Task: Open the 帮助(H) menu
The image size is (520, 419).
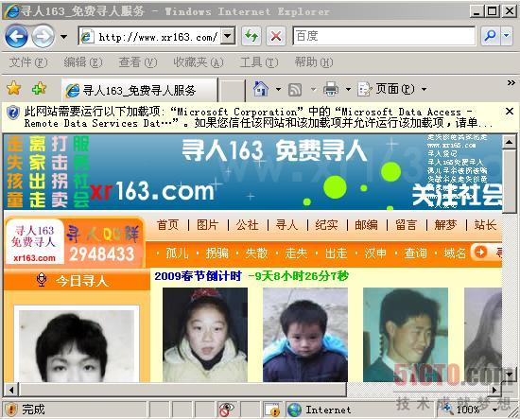Action: pyautogui.click(x=314, y=62)
